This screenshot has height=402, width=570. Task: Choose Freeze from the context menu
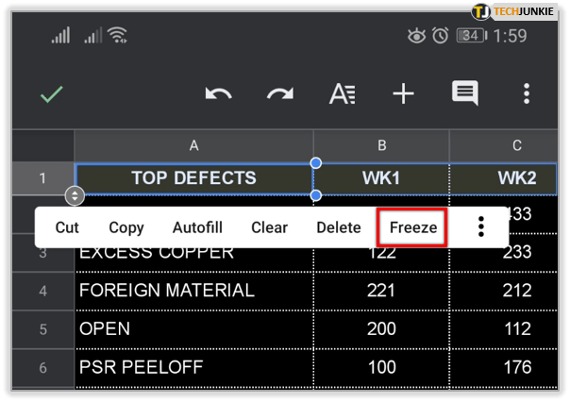coord(413,227)
